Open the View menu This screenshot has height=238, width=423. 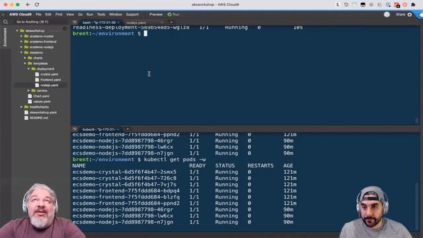pyautogui.click(x=70, y=15)
